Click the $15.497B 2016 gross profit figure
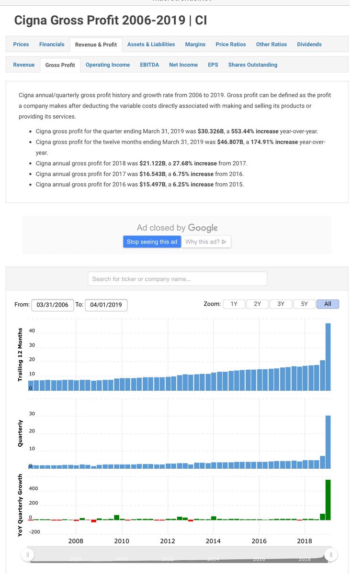This screenshot has width=350, height=574. click(x=152, y=185)
